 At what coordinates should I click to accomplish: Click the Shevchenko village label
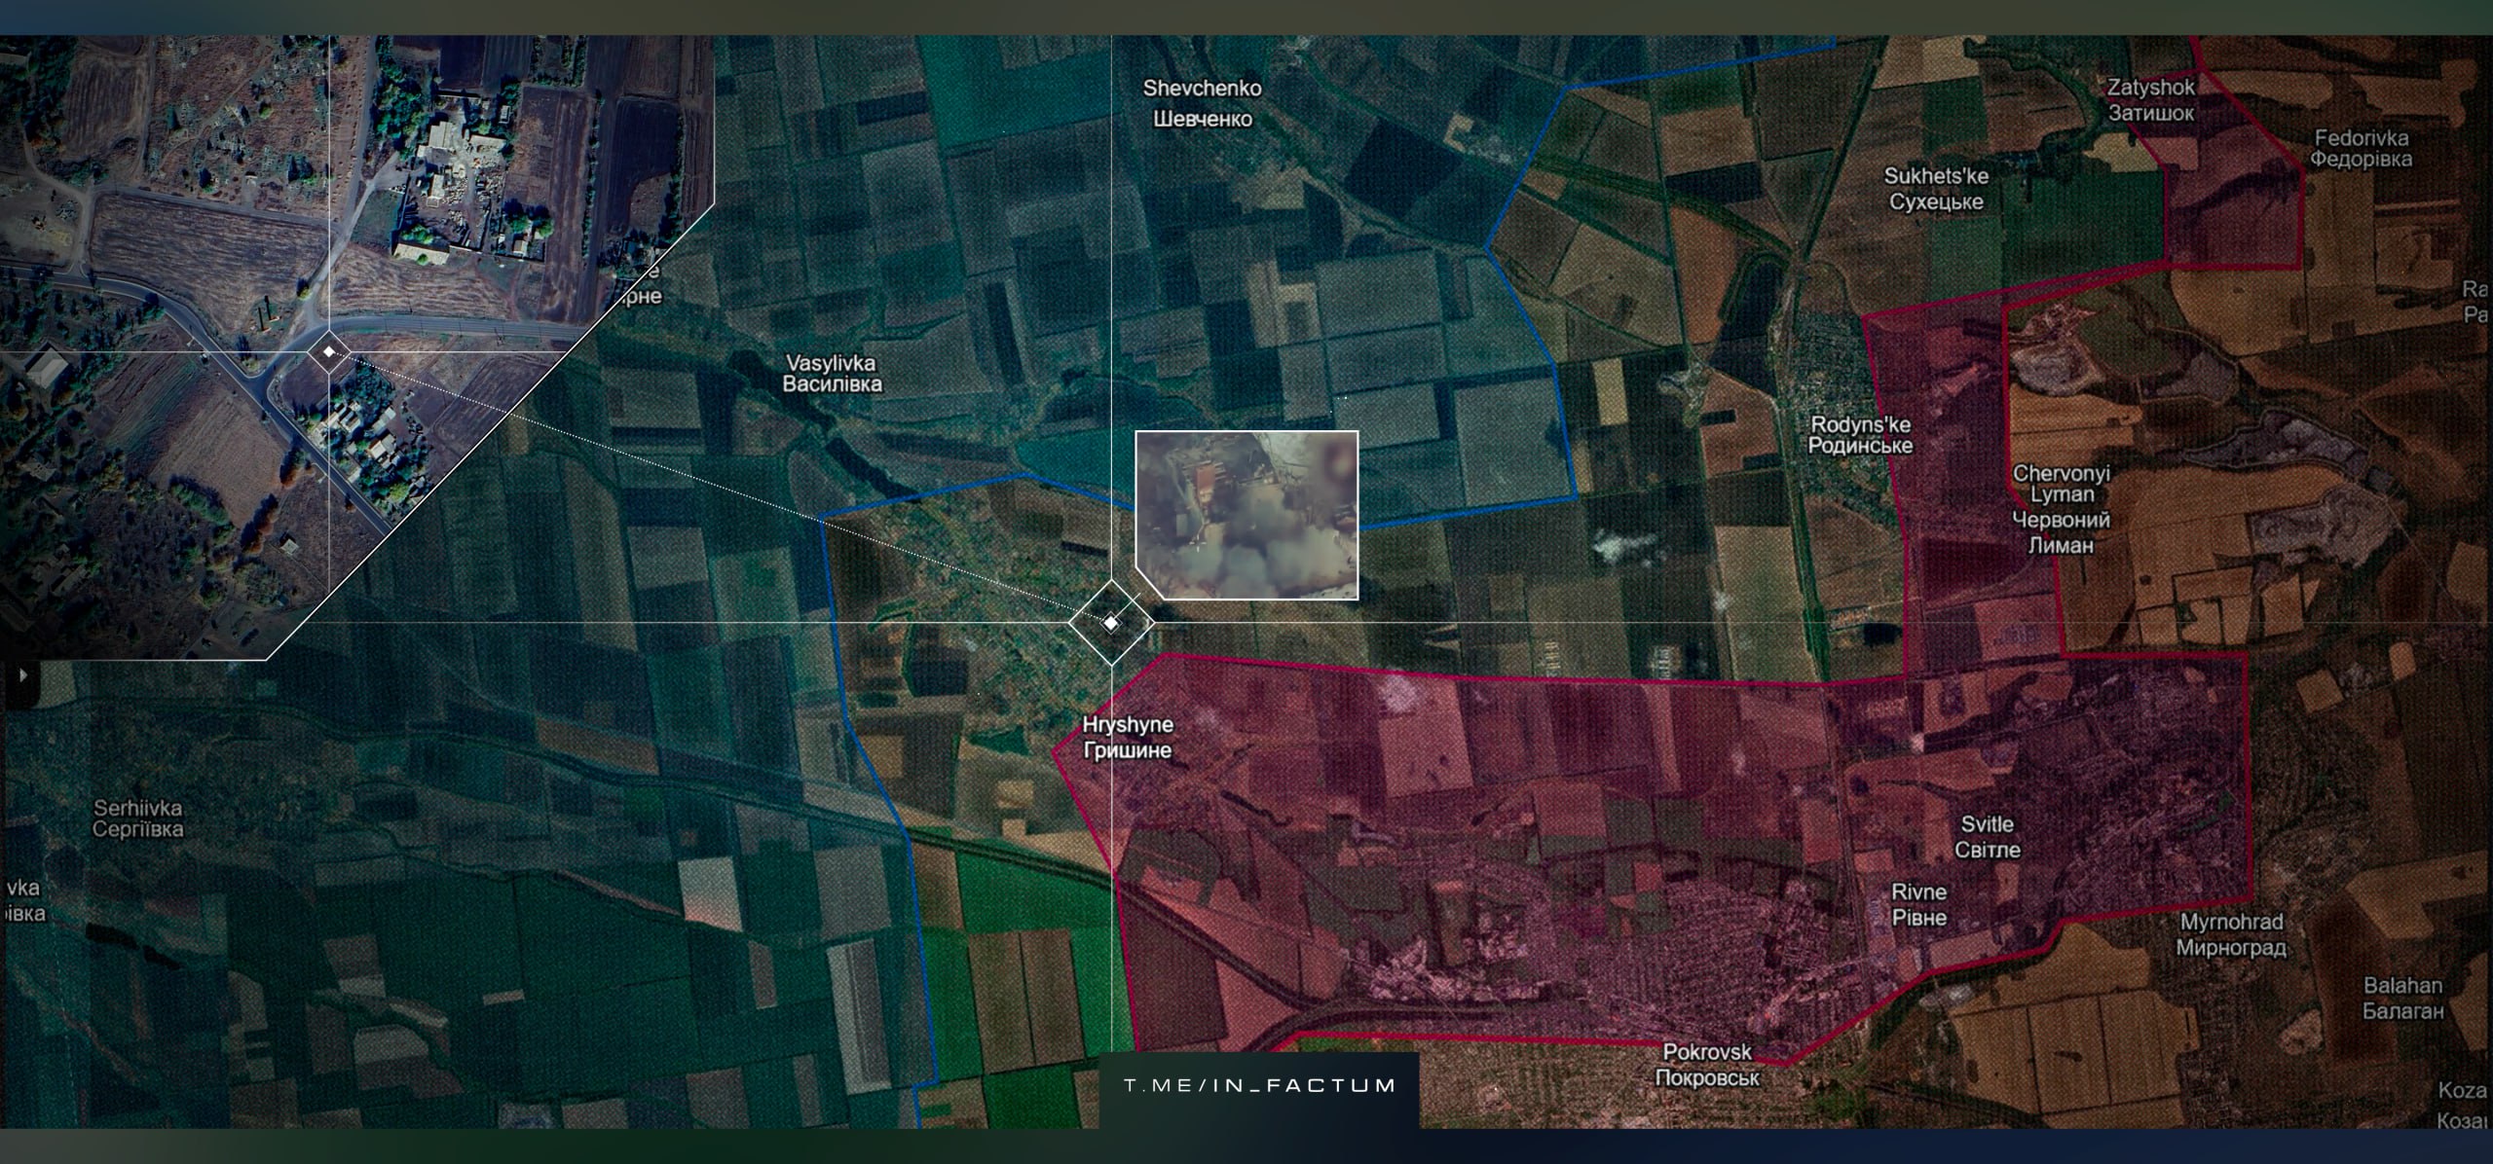tap(1203, 103)
